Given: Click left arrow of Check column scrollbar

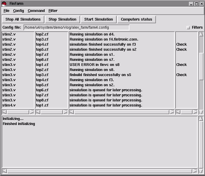Looking at the screenshot, I should tap(178, 112).
